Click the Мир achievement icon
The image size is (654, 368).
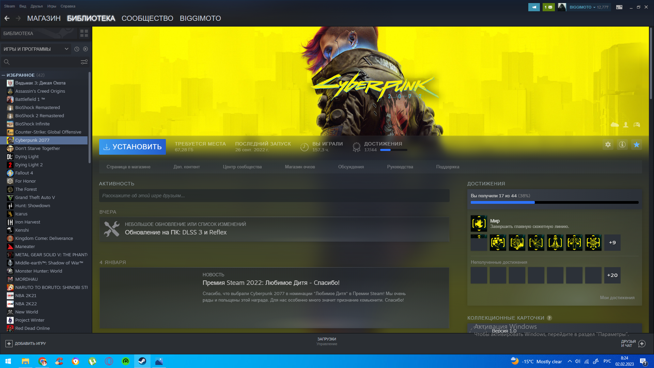point(479,224)
